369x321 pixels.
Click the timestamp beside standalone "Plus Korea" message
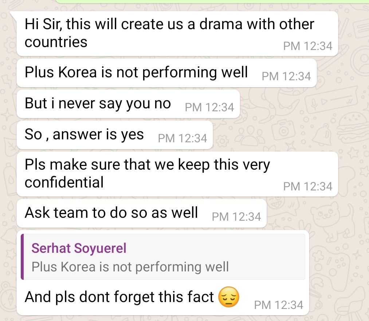286,76
